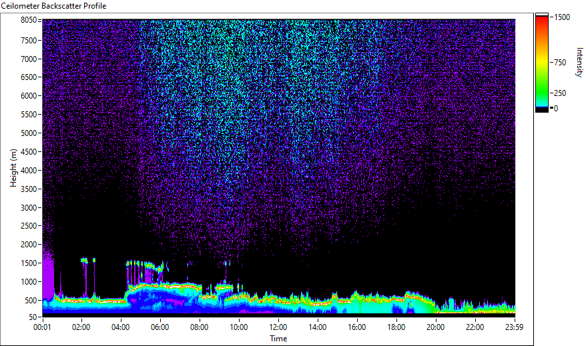586x346 pixels.
Task: Select the 0 intensity scale label
Action: pos(556,108)
